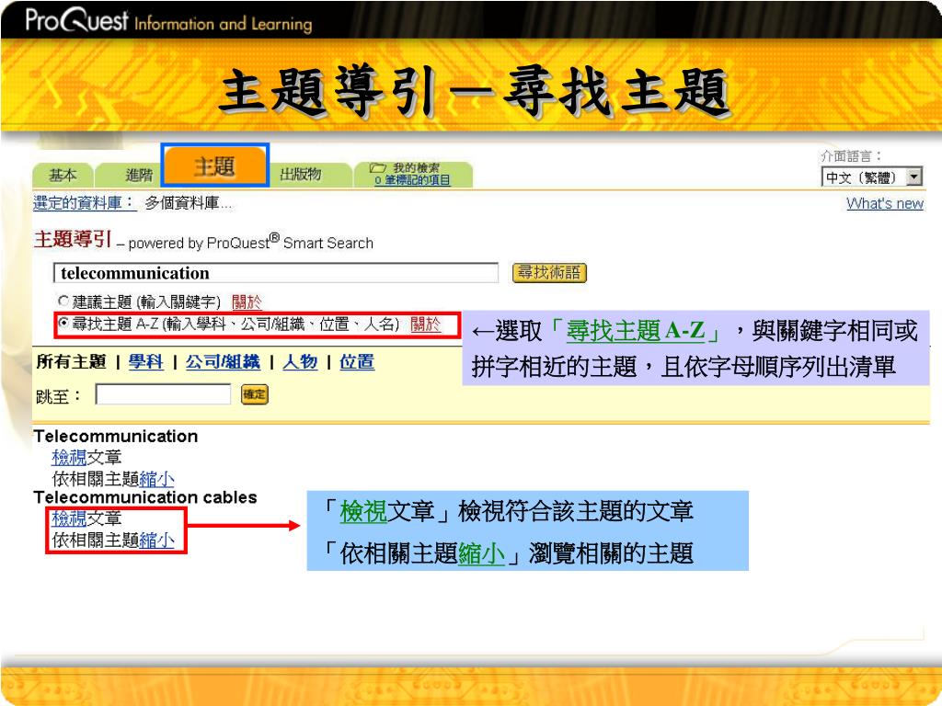Click dropdown arrow beside 中文 (繁體)

[913, 177]
